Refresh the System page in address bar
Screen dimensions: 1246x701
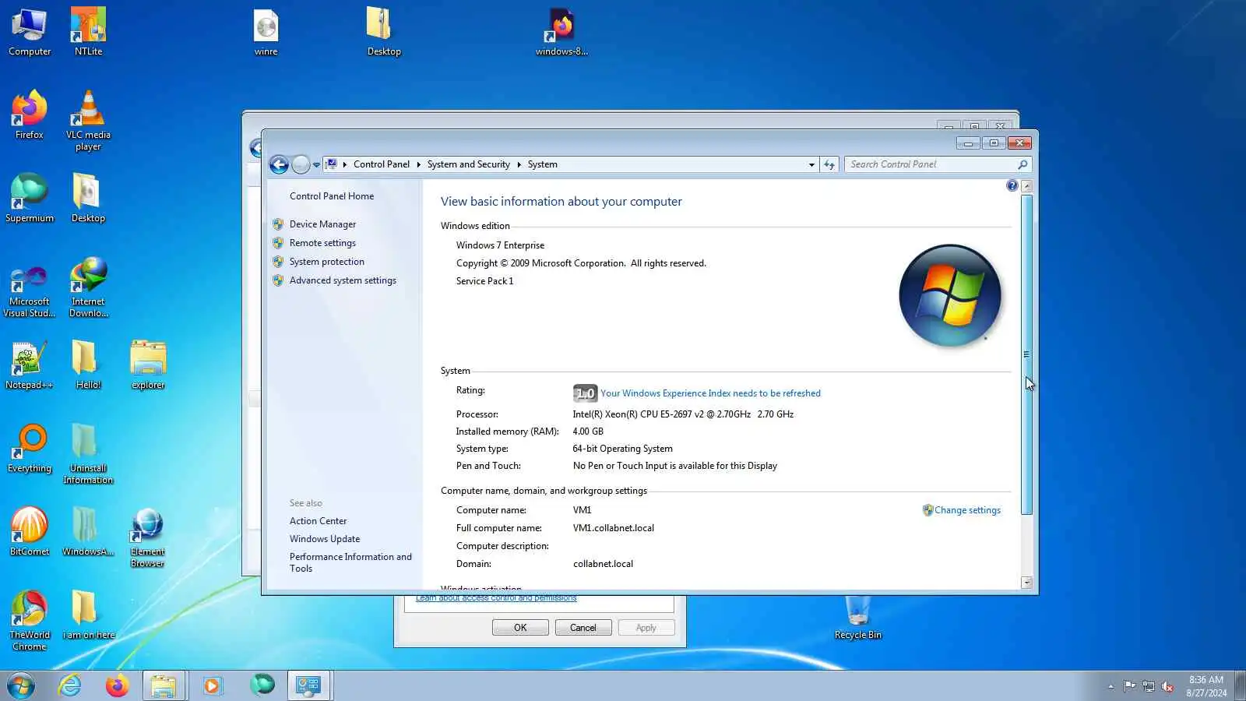829,164
